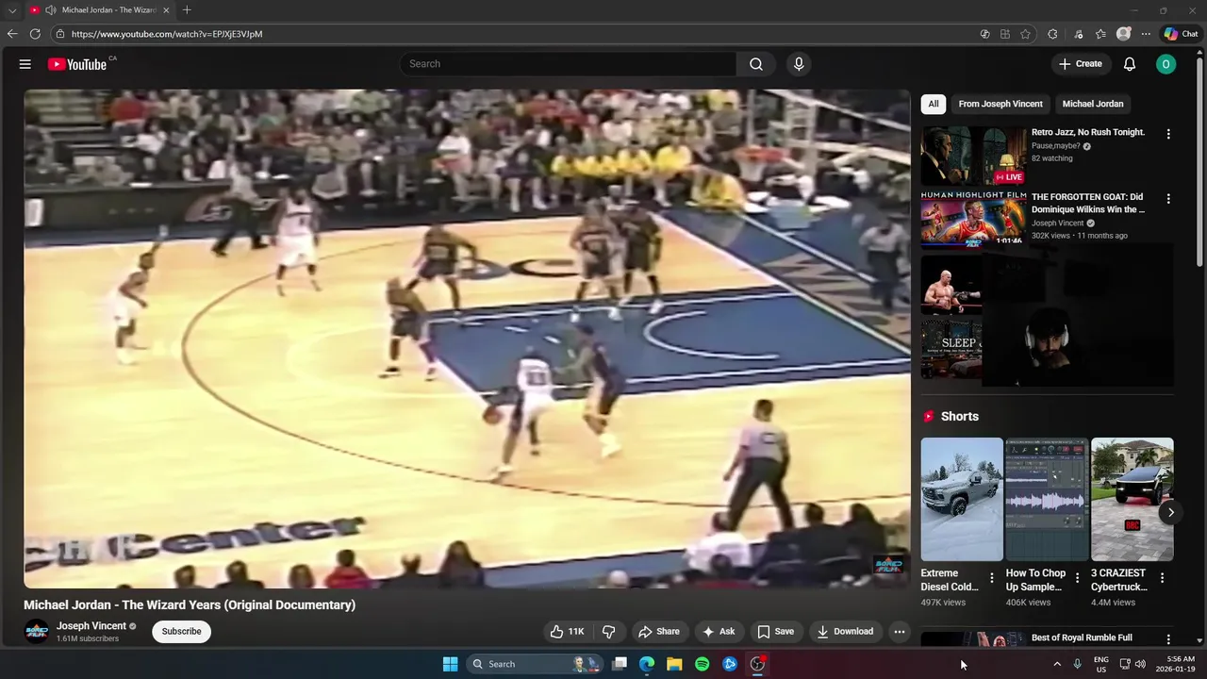Go back with browser back arrow
Viewport: 1207px width, 679px height.
(12, 34)
